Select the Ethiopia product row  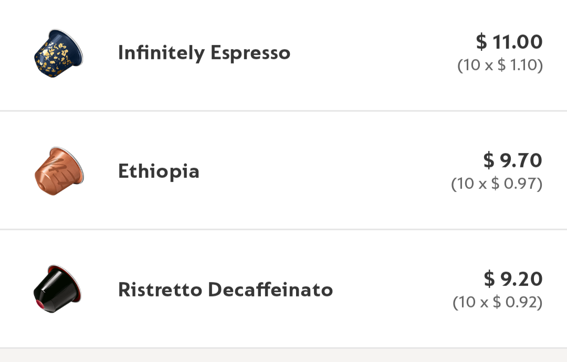283,171
